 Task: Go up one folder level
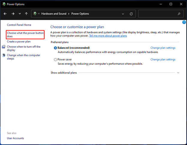26,14
